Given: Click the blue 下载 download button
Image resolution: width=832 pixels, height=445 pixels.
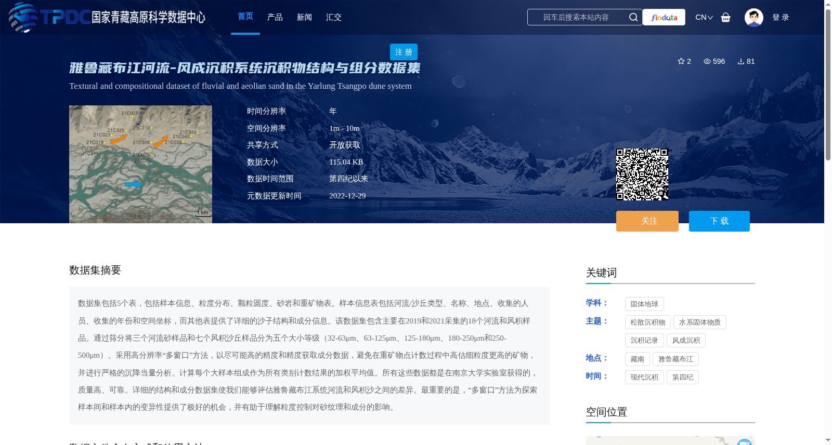Looking at the screenshot, I should (x=719, y=221).
